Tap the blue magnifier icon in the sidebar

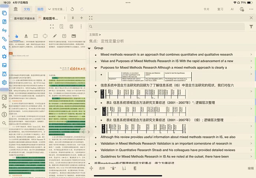(4, 48)
